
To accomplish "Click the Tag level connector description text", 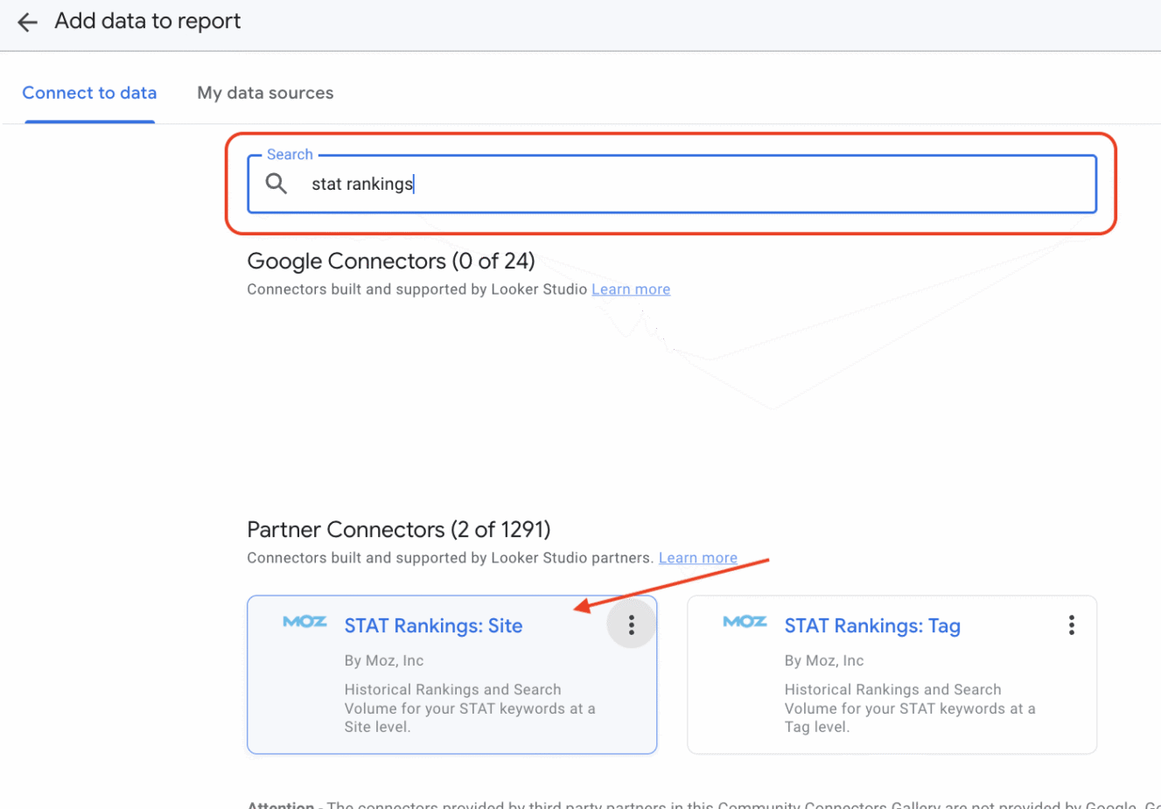I will [909, 708].
